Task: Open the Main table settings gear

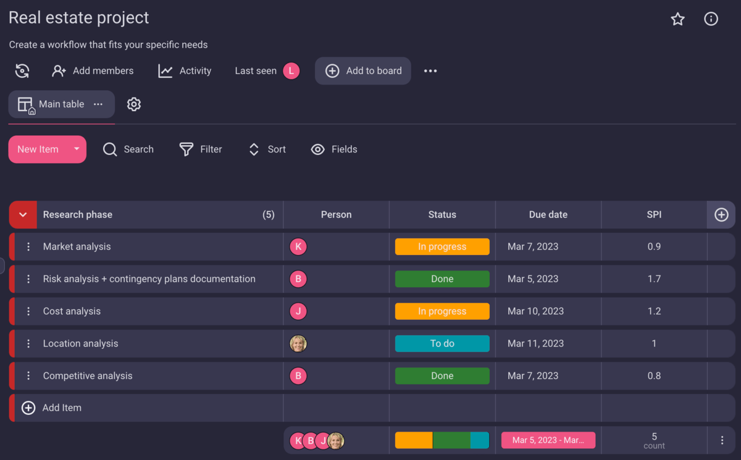Action: (x=134, y=104)
